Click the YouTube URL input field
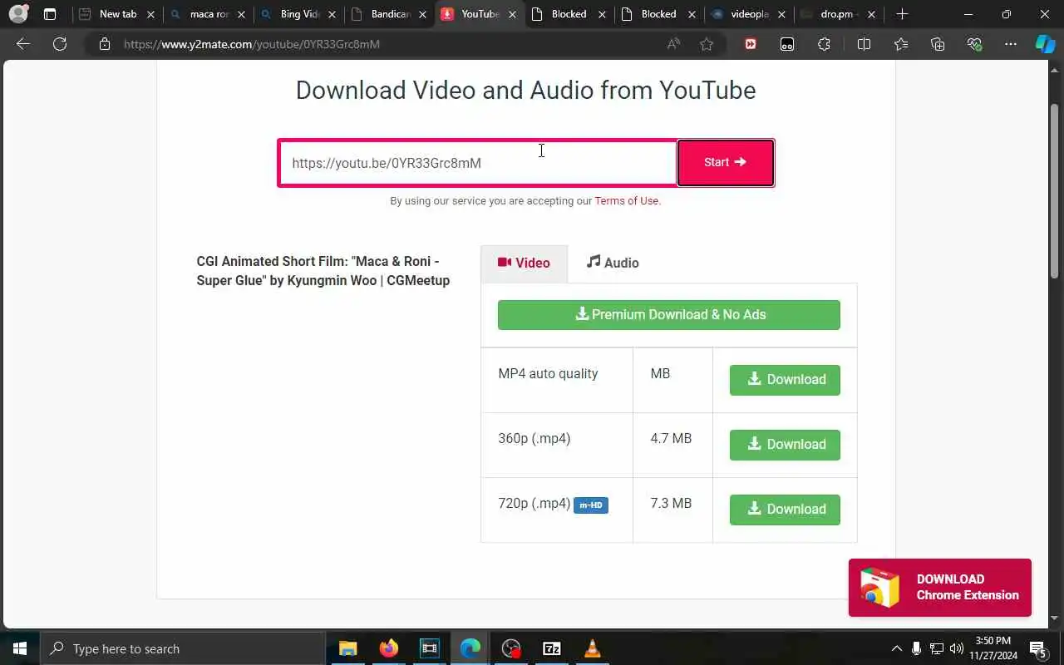Image resolution: width=1064 pixels, height=665 pixels. (479, 163)
